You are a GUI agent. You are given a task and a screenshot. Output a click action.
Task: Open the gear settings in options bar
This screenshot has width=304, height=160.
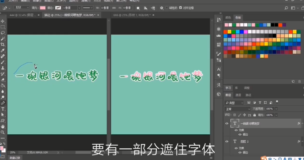click(x=162, y=8)
